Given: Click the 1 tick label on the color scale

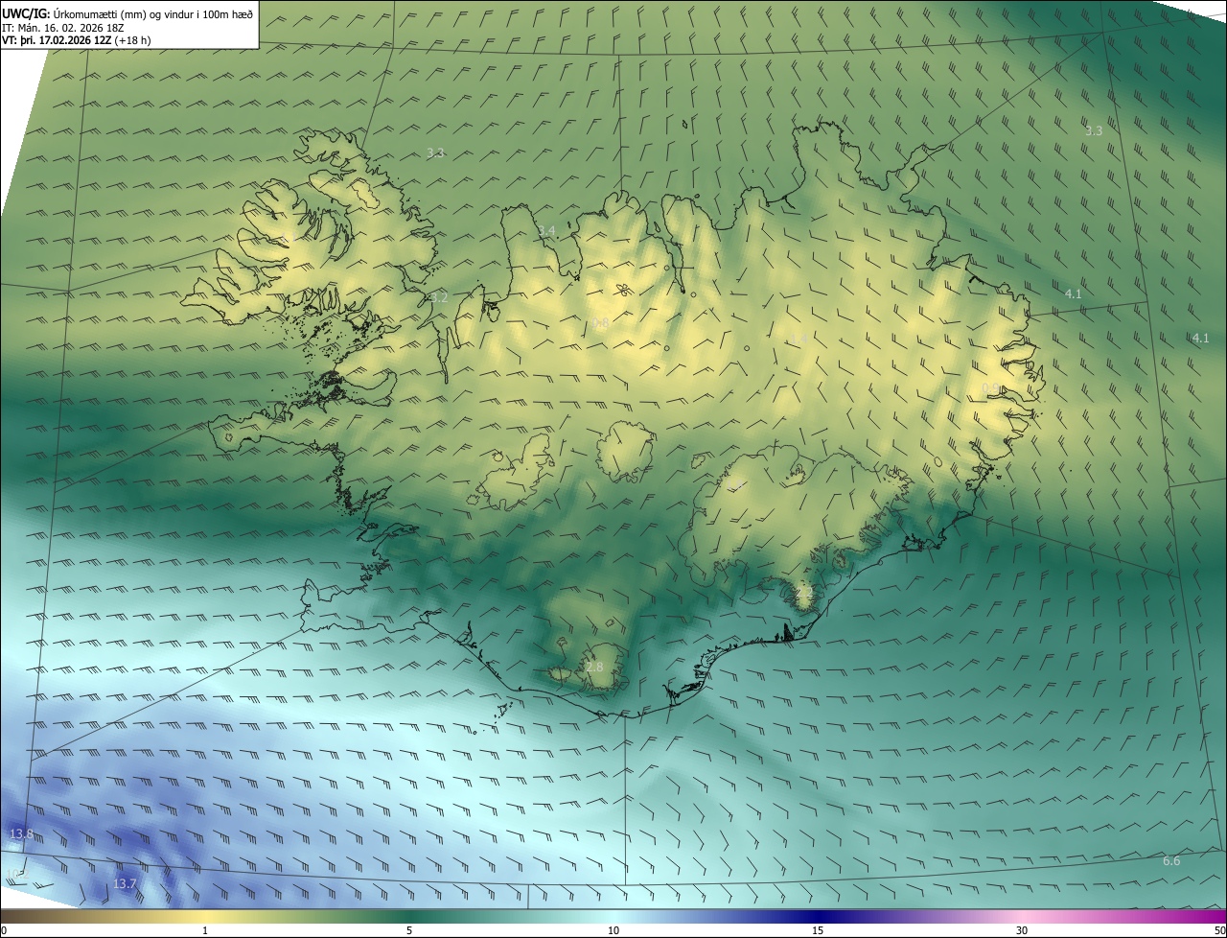Looking at the screenshot, I should pos(205,930).
